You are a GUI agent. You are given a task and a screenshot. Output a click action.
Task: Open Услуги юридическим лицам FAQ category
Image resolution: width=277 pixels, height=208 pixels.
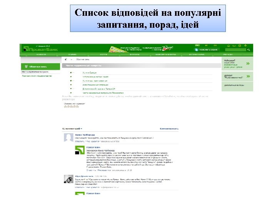(x=95, y=77)
